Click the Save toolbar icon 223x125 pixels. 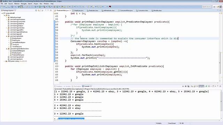coord(6,7)
